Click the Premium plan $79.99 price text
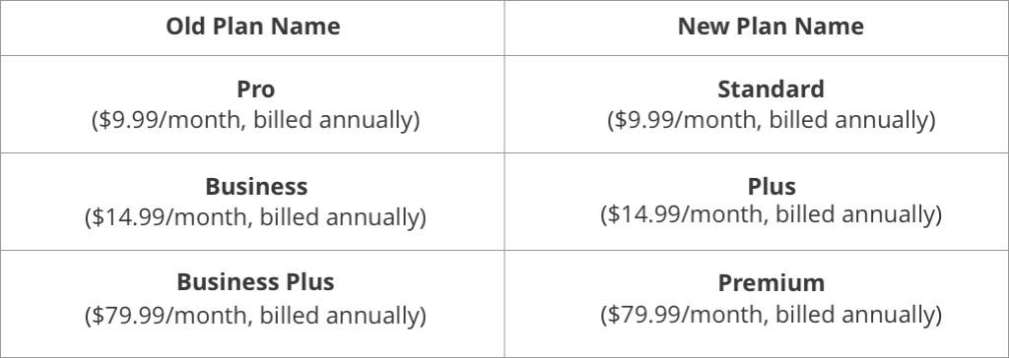The width and height of the screenshot is (1009, 358). tap(771, 315)
